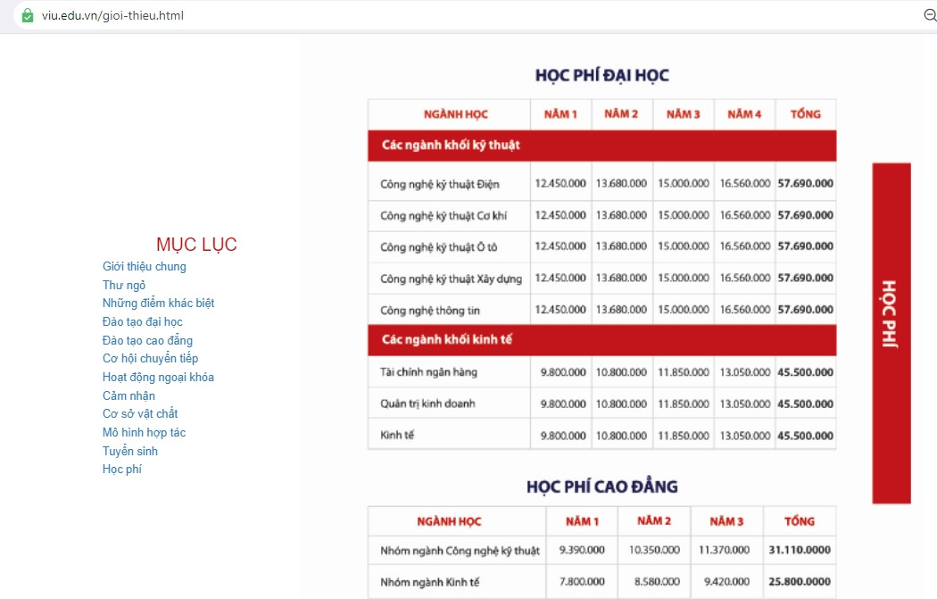The image size is (937, 599).
Task: Open Cơ hội chuyển tiếp link
Action: pyautogui.click(x=150, y=359)
